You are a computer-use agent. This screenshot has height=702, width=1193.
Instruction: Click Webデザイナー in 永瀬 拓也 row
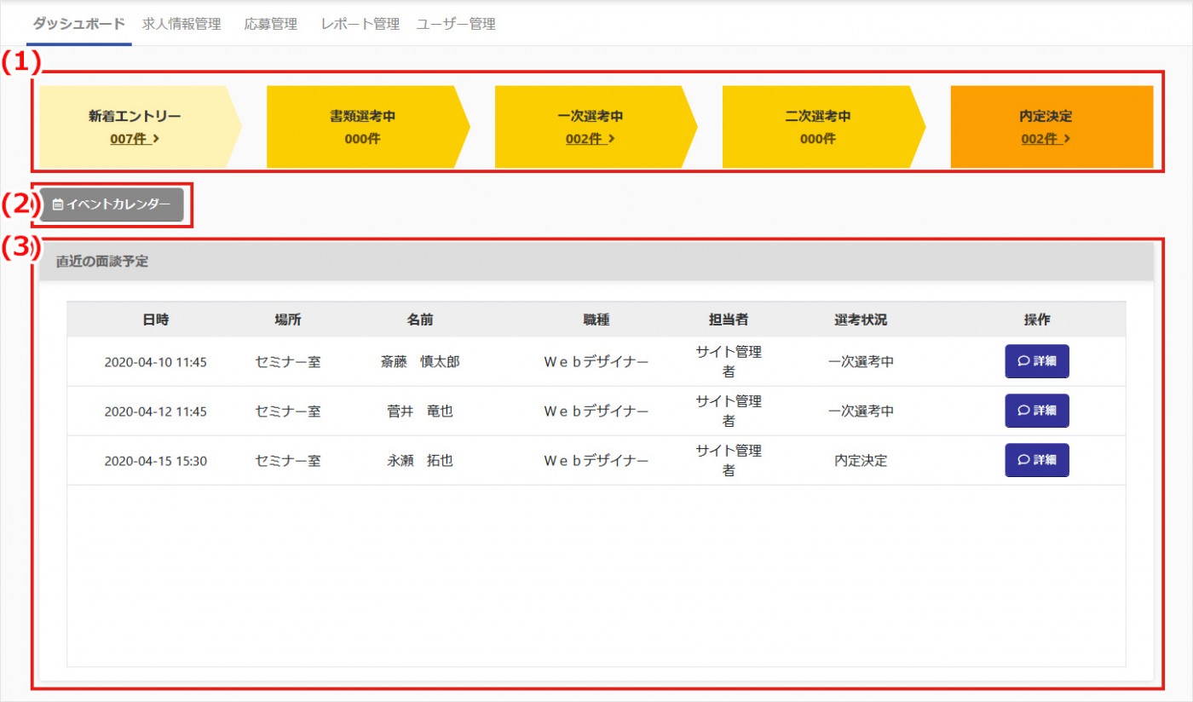tap(596, 461)
